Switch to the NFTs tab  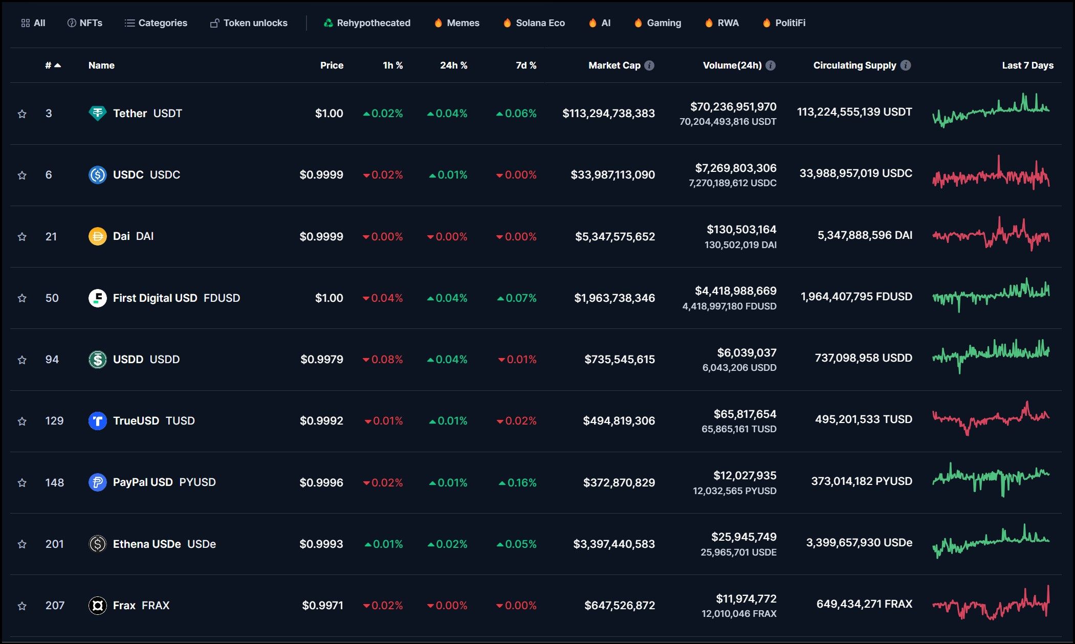point(85,23)
